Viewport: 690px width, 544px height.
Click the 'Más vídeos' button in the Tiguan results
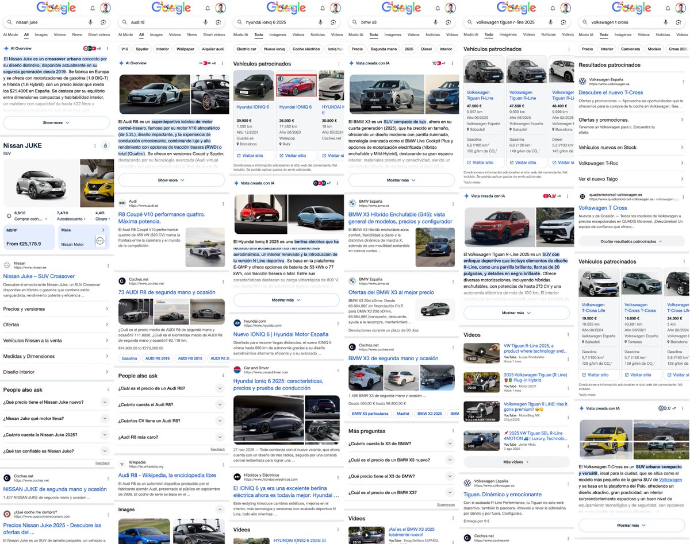tap(516, 461)
